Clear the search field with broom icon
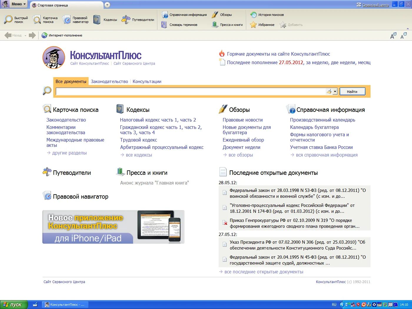 [x=329, y=92]
